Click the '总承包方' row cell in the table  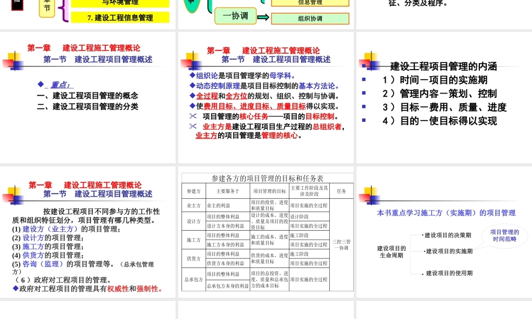(x=194, y=280)
